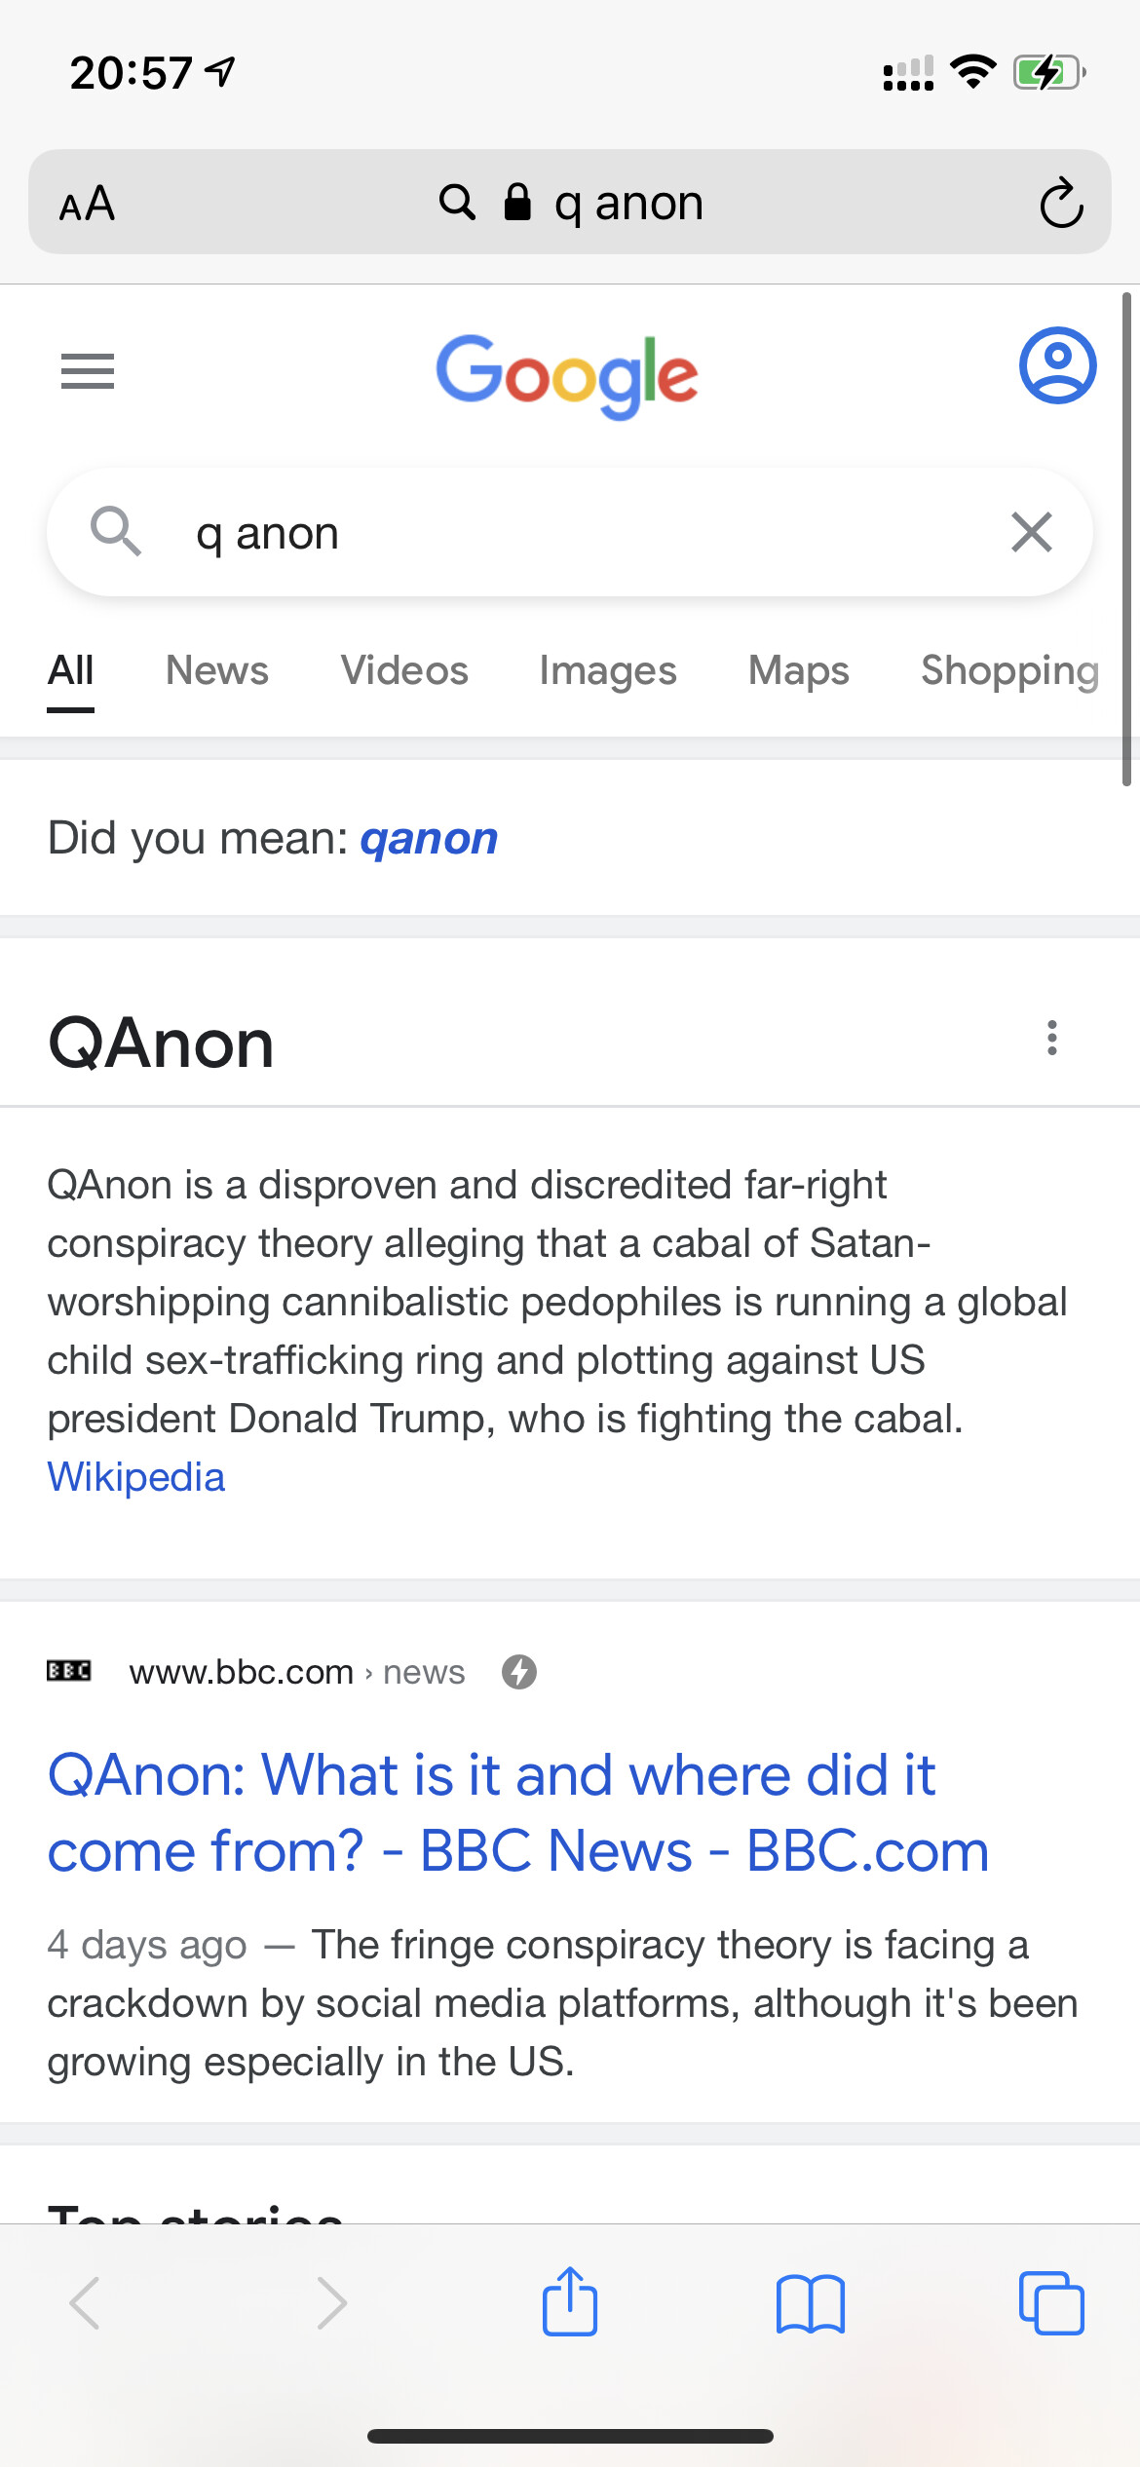Select the Maps tab

point(799,671)
